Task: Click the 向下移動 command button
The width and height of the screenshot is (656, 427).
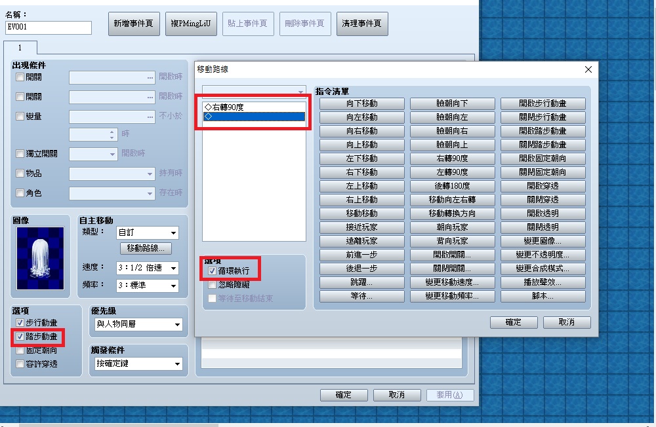Action: 362,103
